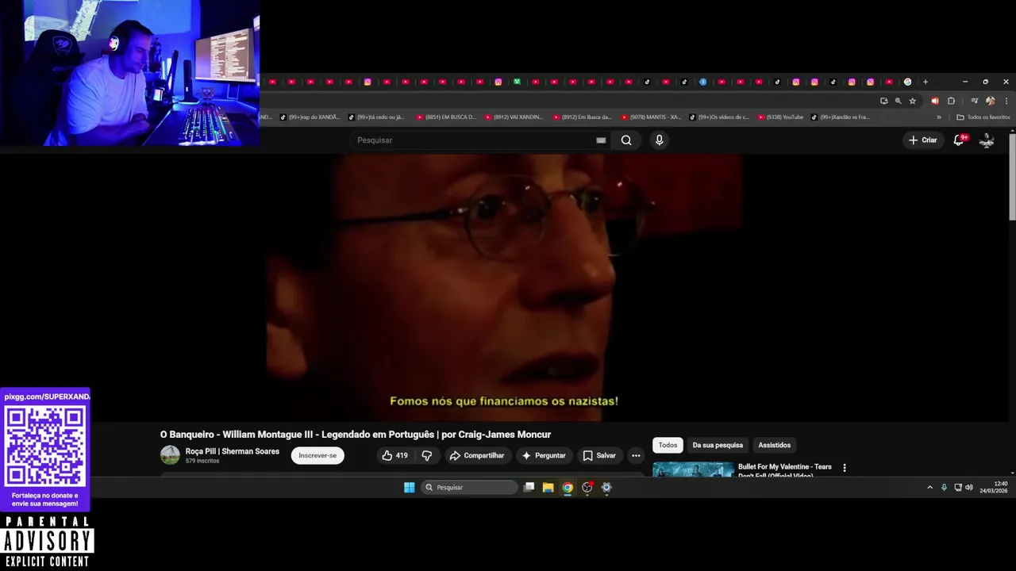Open the (9338) YouTube bookmark
1016x571 pixels.
coord(781,117)
